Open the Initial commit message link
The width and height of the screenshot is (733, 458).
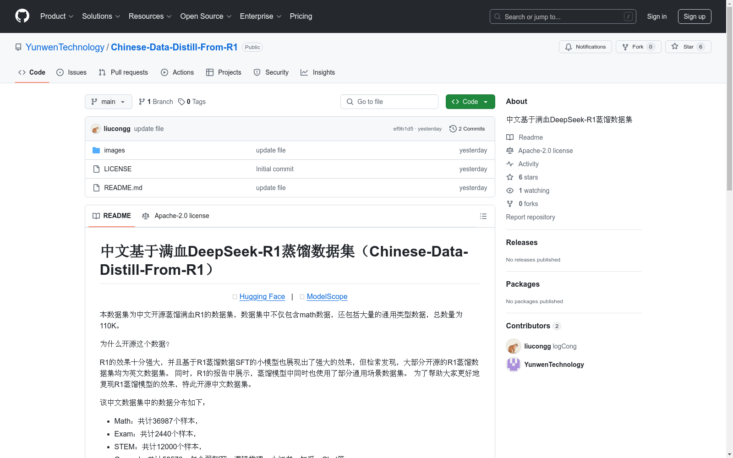coord(275,169)
